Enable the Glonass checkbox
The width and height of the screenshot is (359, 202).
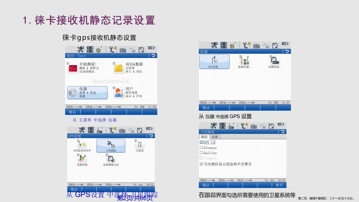(x=201, y=148)
